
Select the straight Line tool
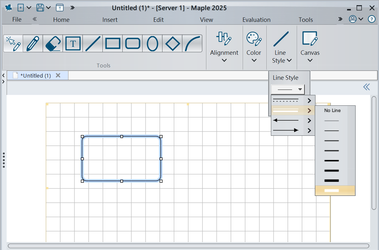point(93,44)
